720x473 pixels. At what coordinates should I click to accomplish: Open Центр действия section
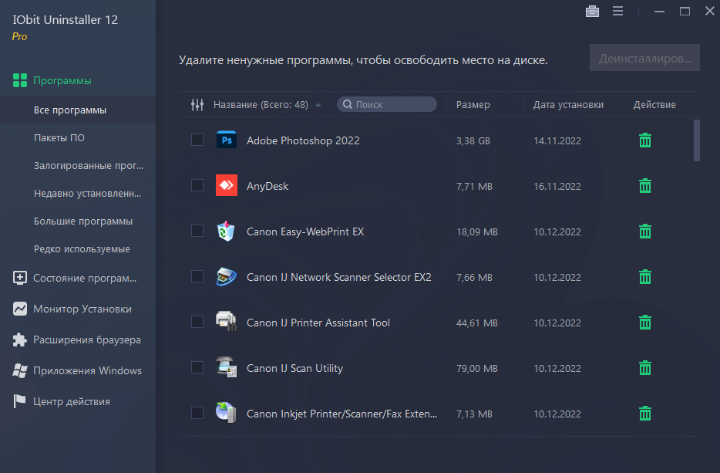(72, 401)
